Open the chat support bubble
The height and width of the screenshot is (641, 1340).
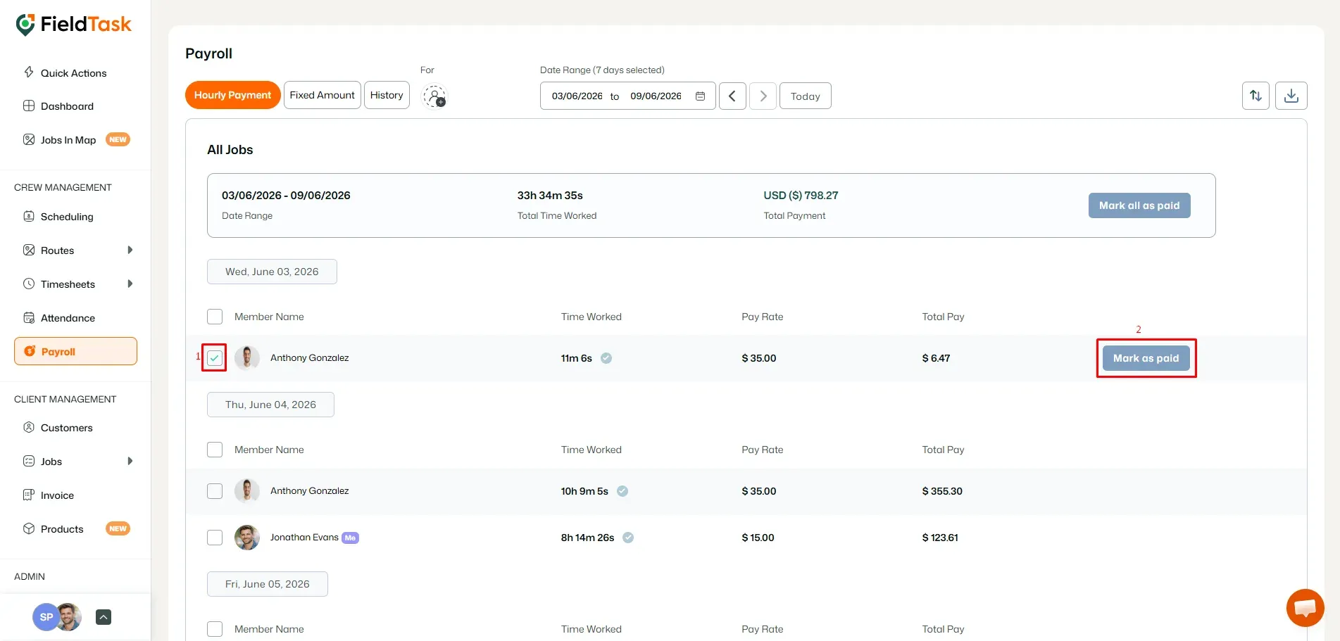click(1305, 608)
